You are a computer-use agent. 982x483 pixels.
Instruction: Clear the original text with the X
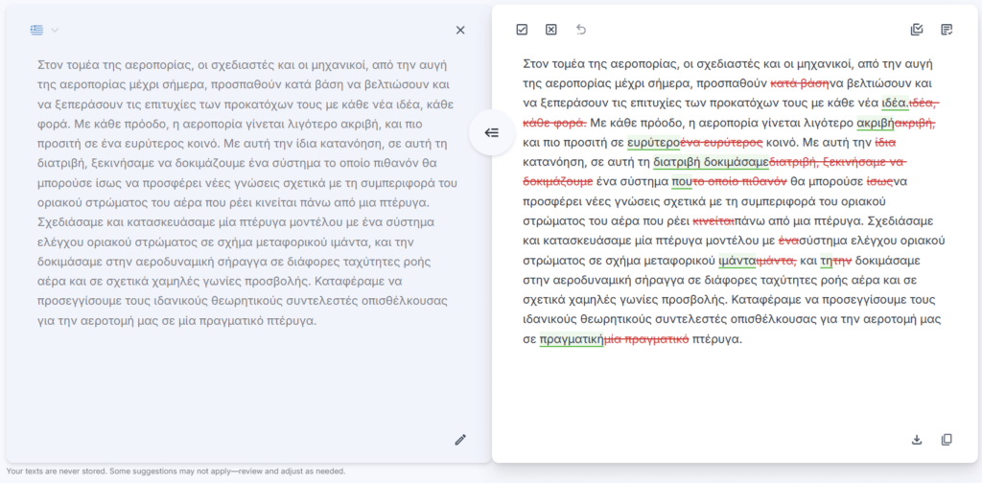point(460,30)
